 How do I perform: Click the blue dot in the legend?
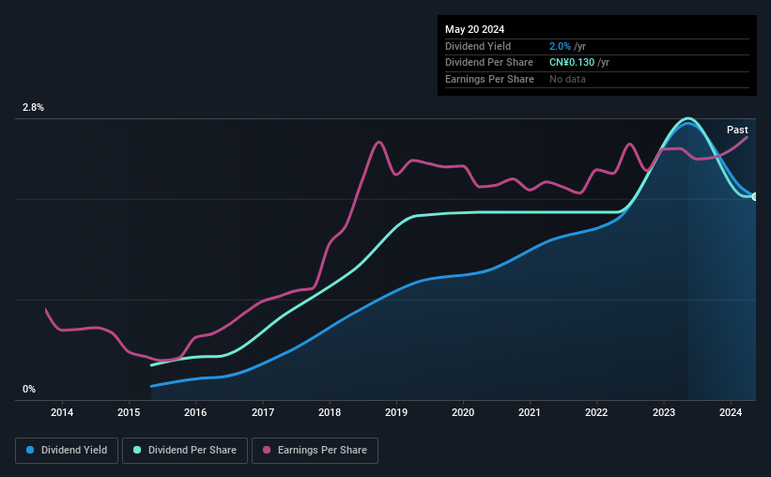point(31,451)
